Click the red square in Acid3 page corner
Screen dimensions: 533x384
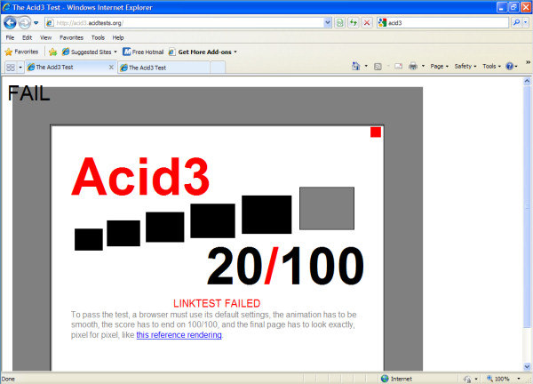(376, 132)
